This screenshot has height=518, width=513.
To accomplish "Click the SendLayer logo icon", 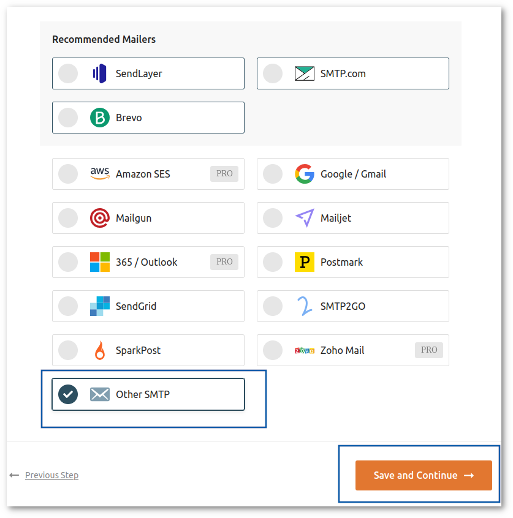I will tap(99, 73).
